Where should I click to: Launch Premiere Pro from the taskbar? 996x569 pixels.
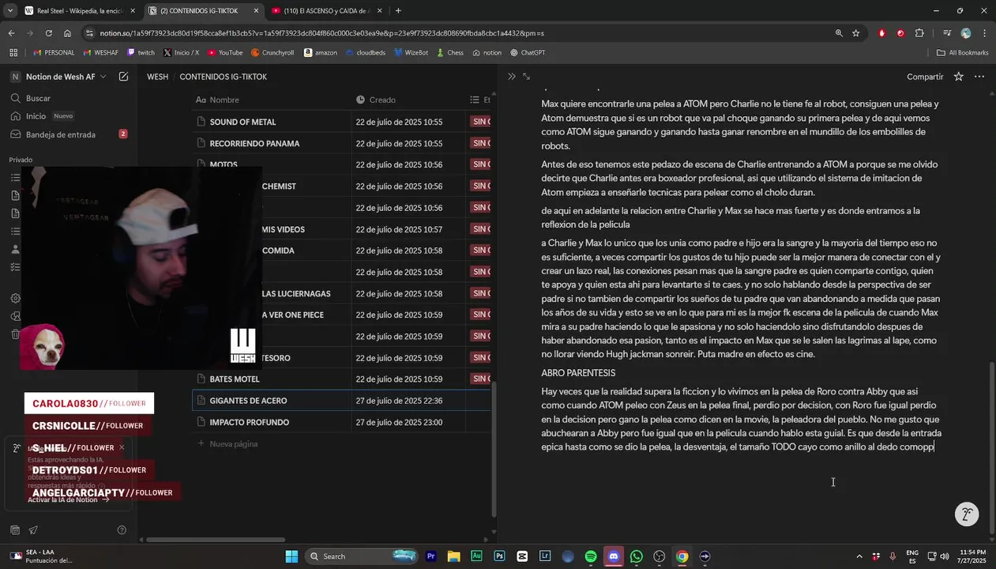431,556
